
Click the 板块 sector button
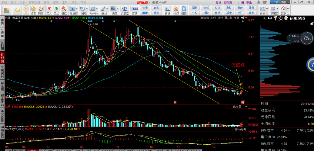pyautogui.click(x=206, y=13)
